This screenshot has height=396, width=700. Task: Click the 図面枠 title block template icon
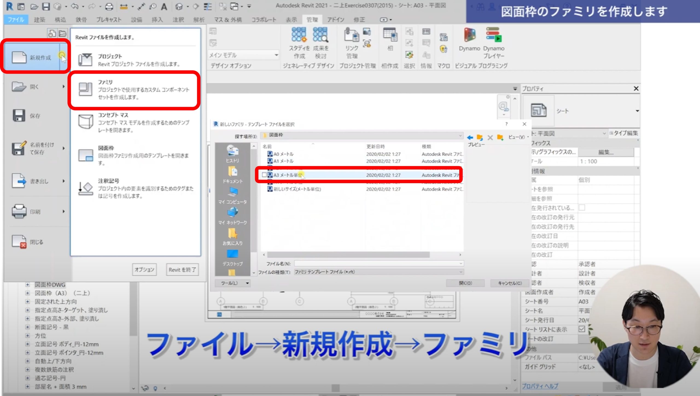[x=86, y=155]
